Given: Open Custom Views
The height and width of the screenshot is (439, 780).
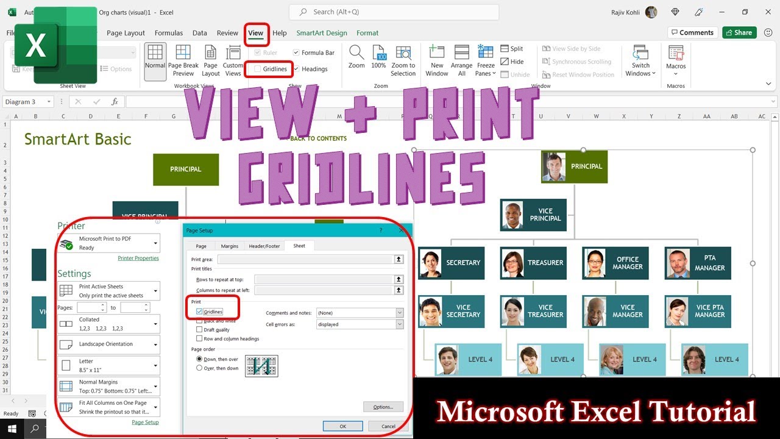Looking at the screenshot, I should point(233,61).
